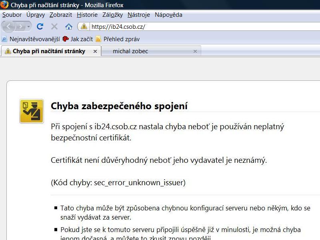Go back with the back arrow button

[8, 26]
